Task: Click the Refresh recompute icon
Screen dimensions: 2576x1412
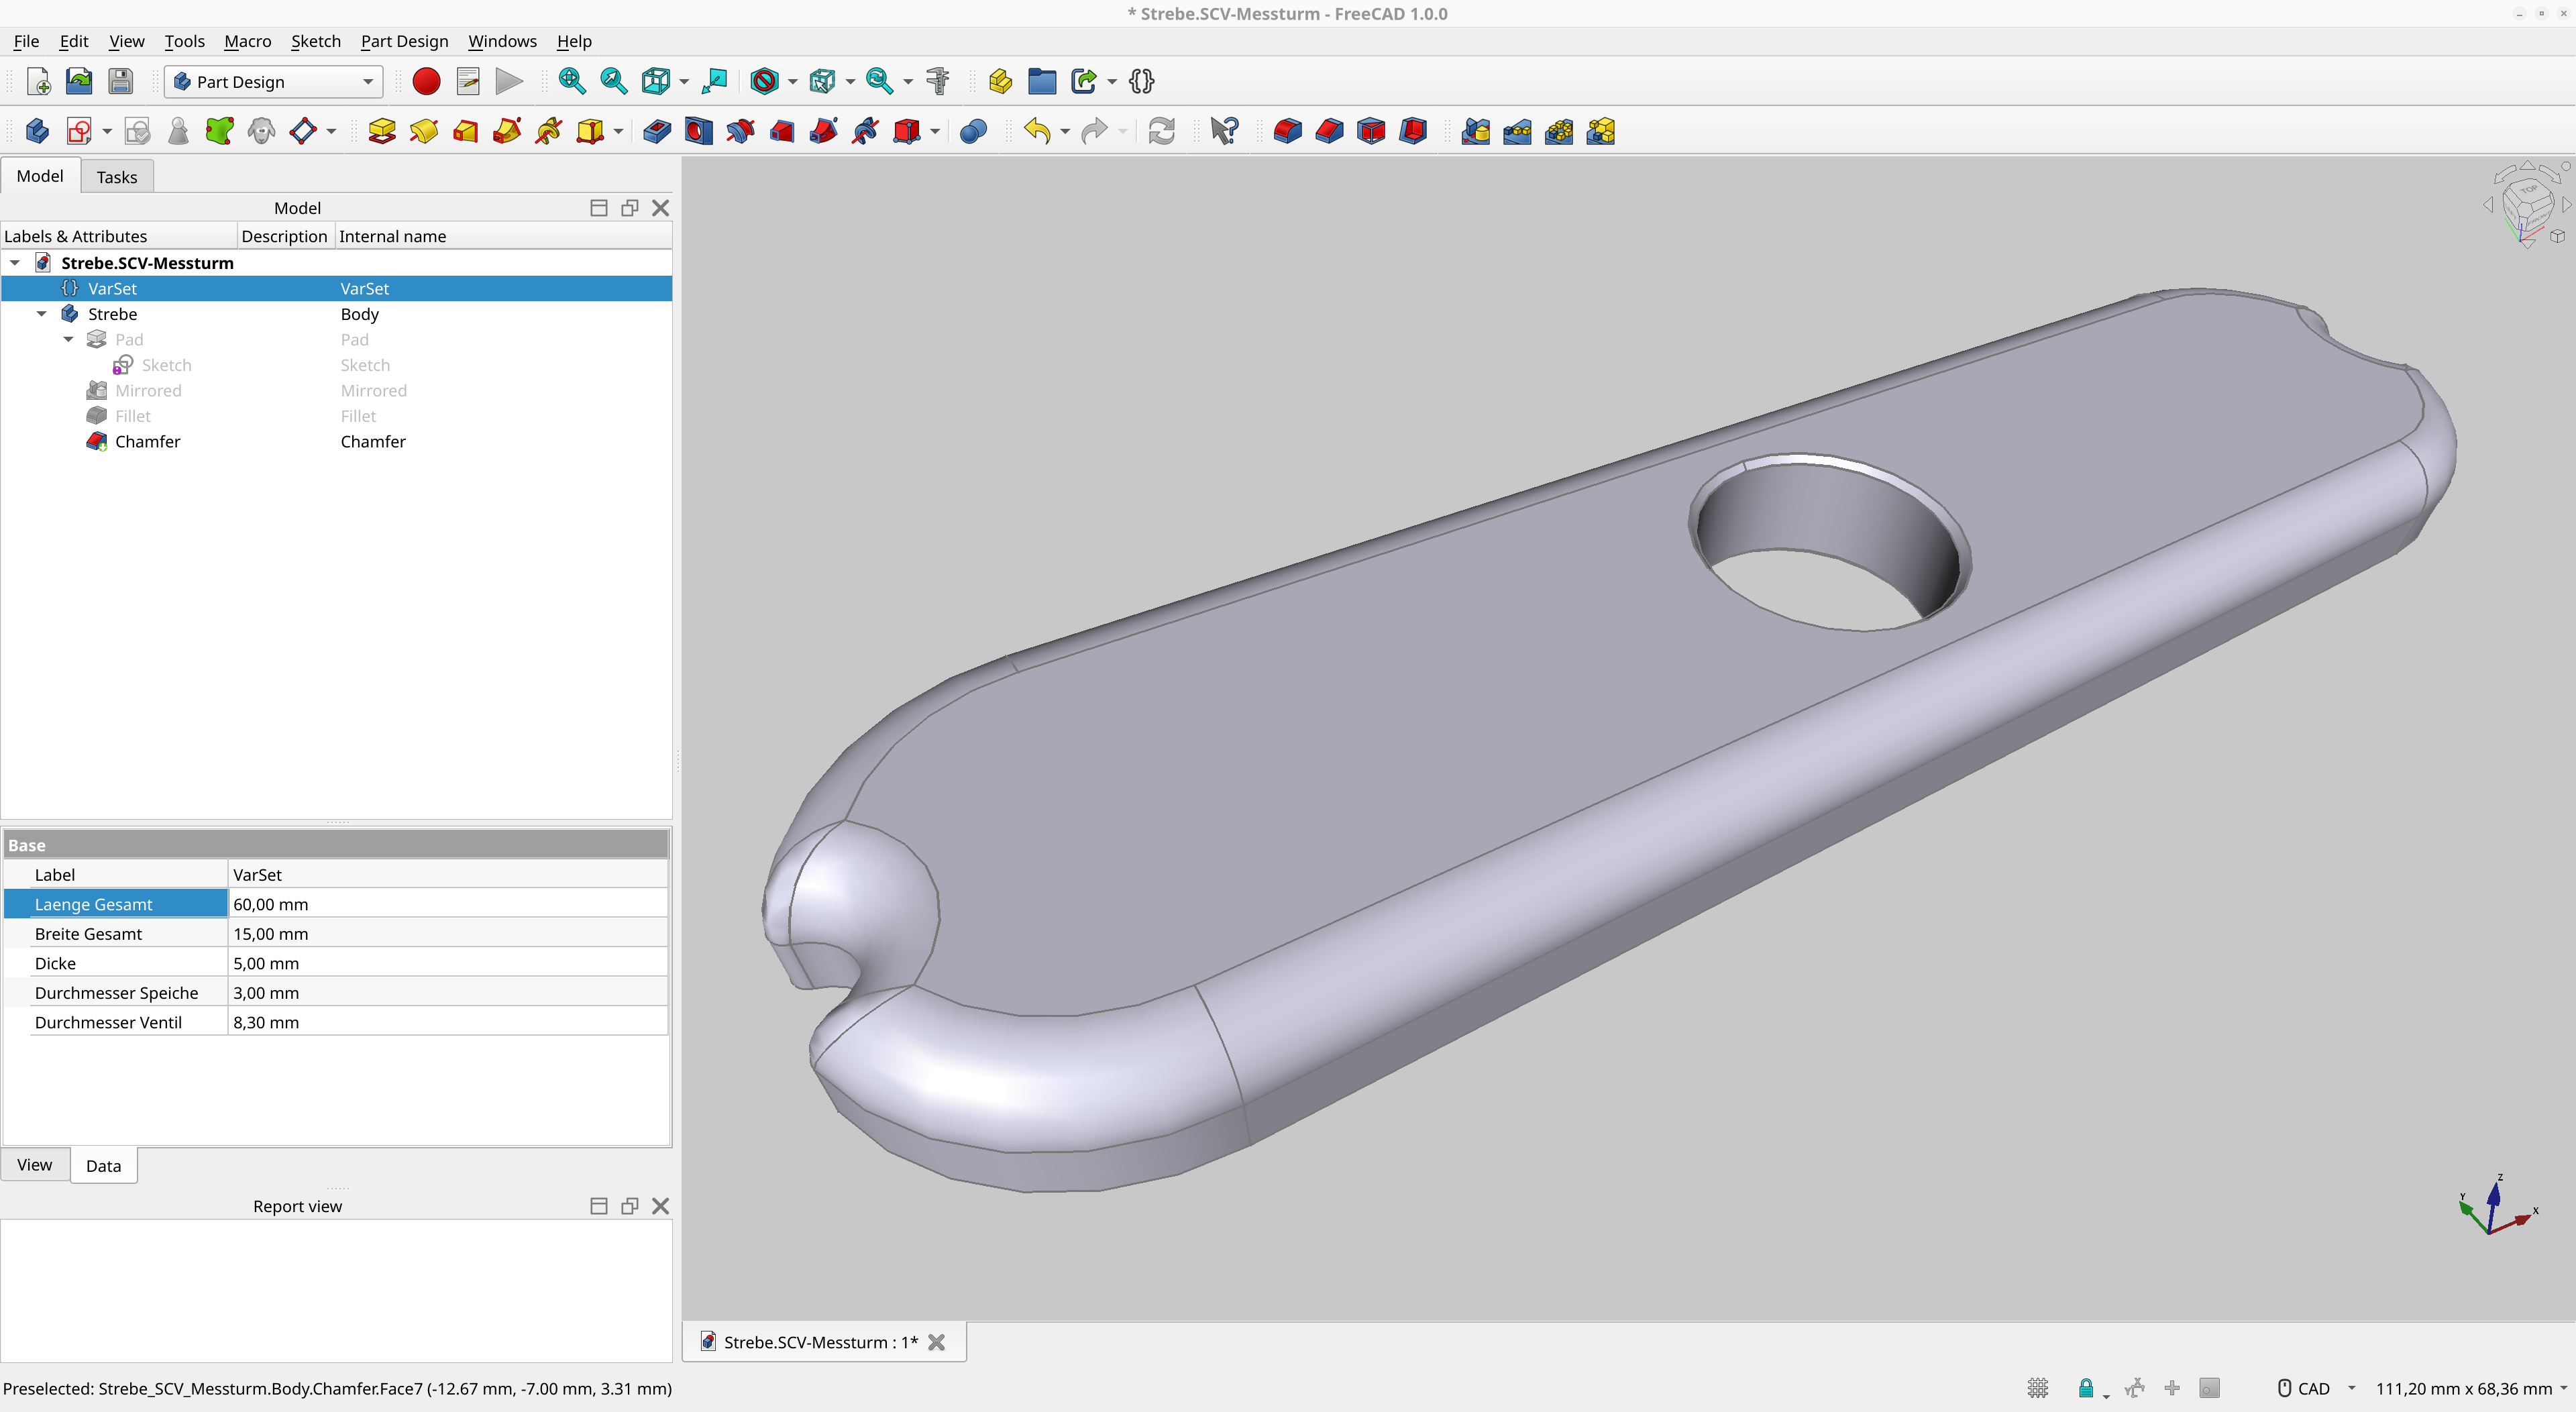Action: [x=1161, y=131]
